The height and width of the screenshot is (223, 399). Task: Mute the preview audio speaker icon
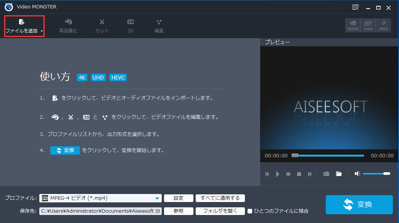pyautogui.click(x=357, y=174)
